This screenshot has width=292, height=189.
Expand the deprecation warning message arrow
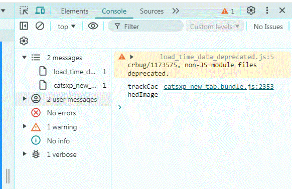click(x=131, y=57)
